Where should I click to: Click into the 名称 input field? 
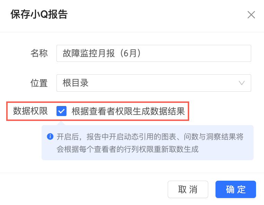153,53
